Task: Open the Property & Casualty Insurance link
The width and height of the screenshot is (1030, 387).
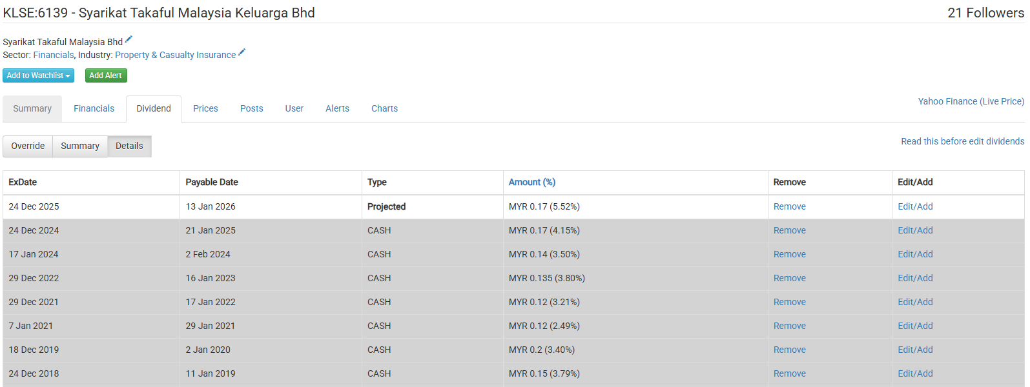Action: coord(175,55)
